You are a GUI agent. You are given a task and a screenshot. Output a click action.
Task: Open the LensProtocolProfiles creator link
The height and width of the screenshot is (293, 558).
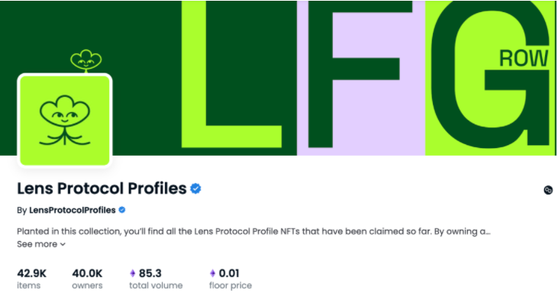pyautogui.click(x=73, y=210)
